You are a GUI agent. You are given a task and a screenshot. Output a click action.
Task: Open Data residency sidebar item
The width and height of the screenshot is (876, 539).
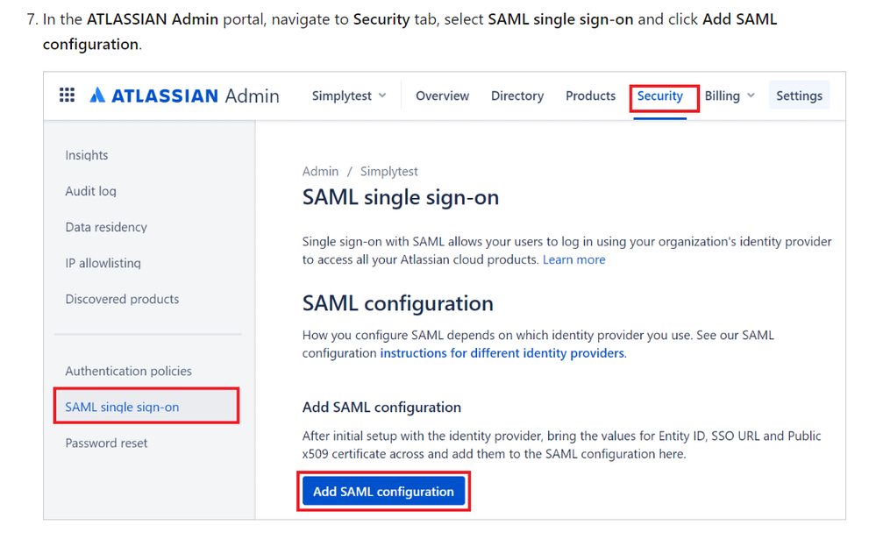pos(106,227)
